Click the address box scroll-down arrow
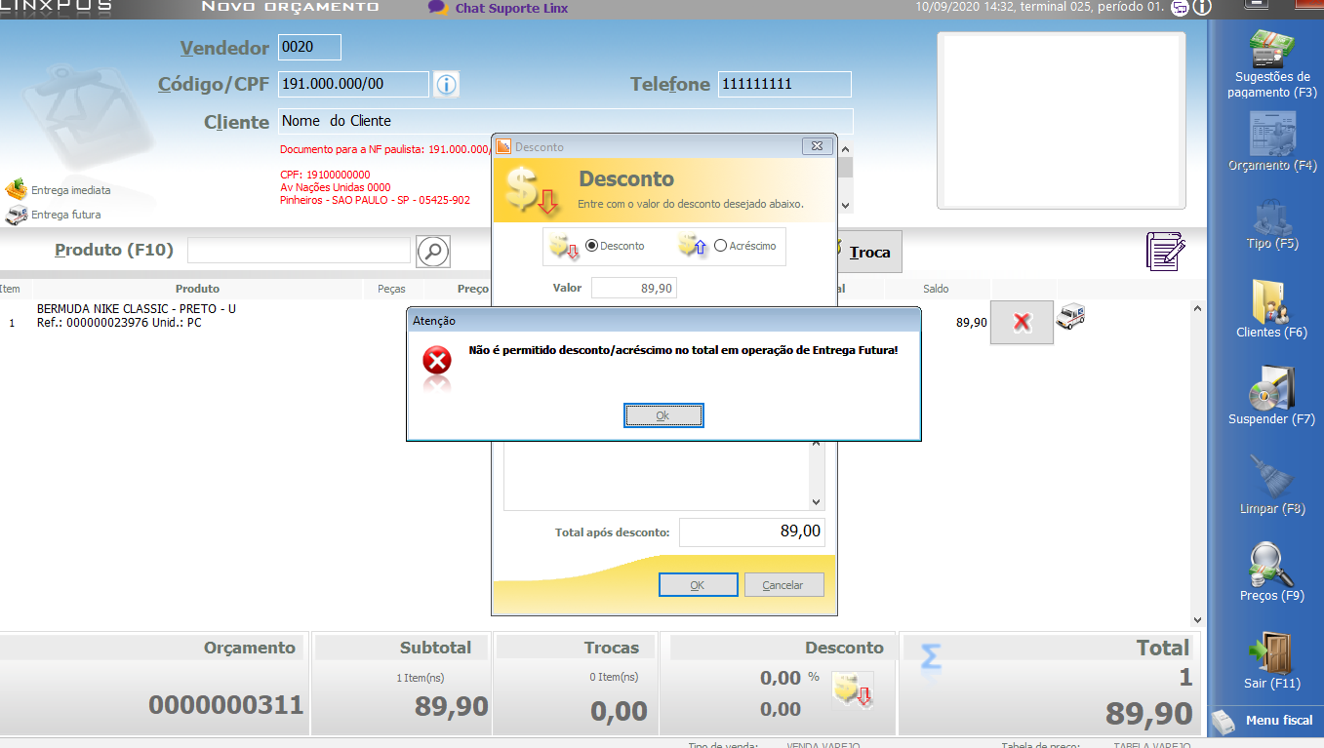 pyautogui.click(x=845, y=206)
